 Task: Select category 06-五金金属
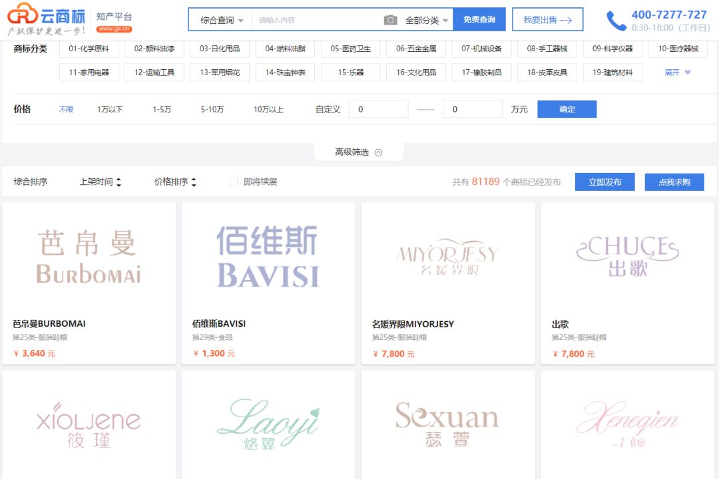(416, 49)
